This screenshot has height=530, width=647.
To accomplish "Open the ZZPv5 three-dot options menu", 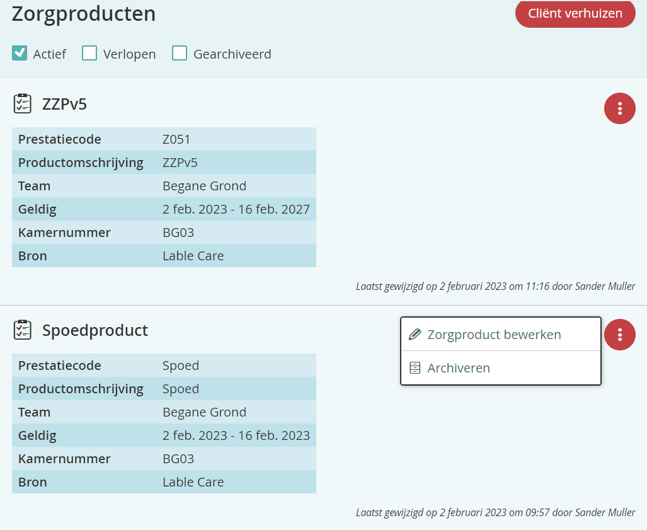I will tap(620, 108).
